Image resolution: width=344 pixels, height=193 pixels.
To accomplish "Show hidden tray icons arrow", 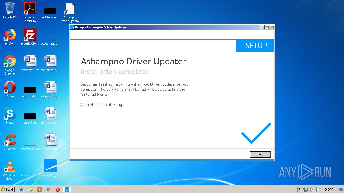I will coord(300,190).
